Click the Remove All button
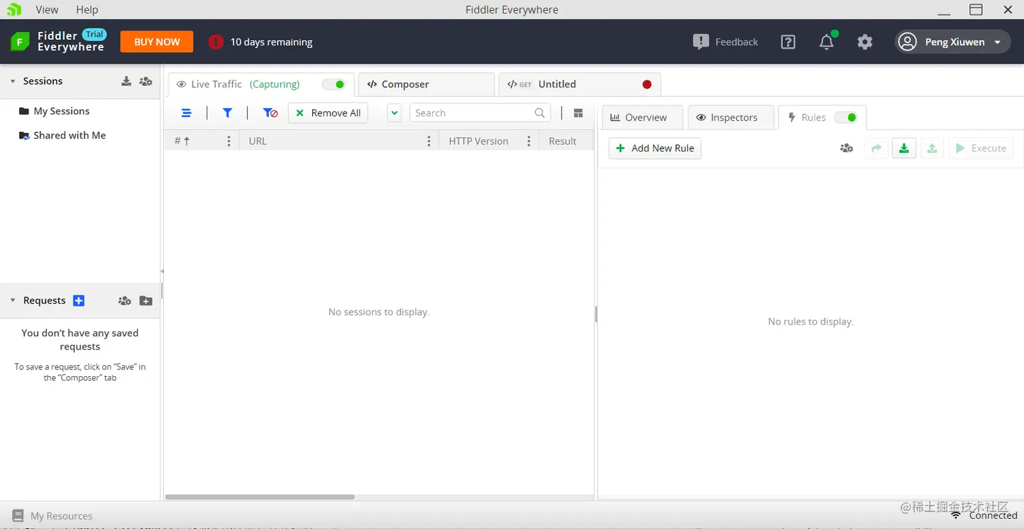The image size is (1024, 529). click(x=328, y=113)
